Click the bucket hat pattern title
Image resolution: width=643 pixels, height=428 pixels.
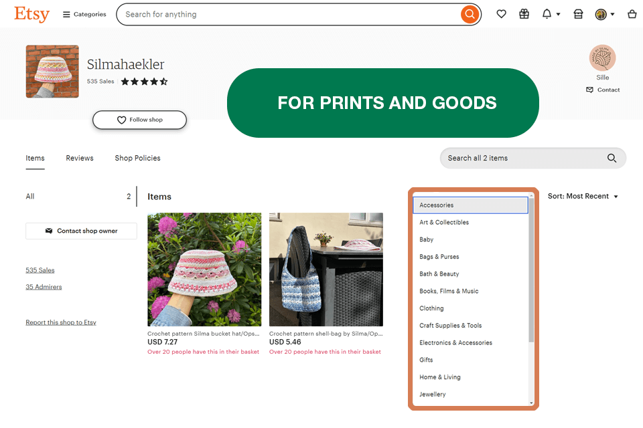click(204, 334)
